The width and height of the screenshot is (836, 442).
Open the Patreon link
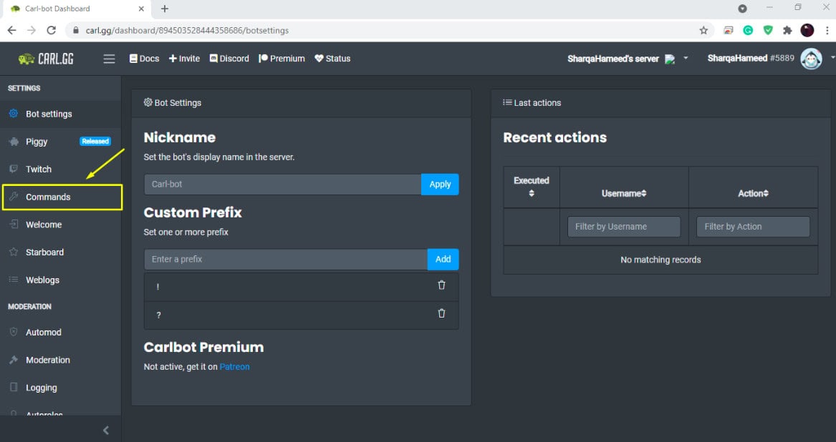point(234,367)
